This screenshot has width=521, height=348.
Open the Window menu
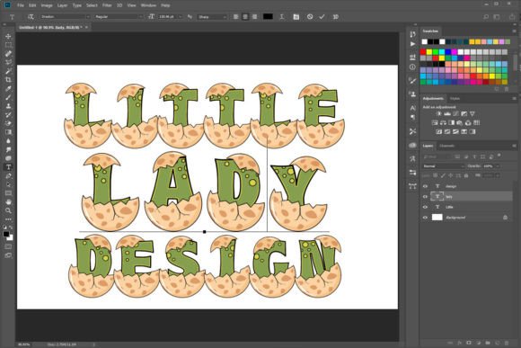(x=148, y=5)
